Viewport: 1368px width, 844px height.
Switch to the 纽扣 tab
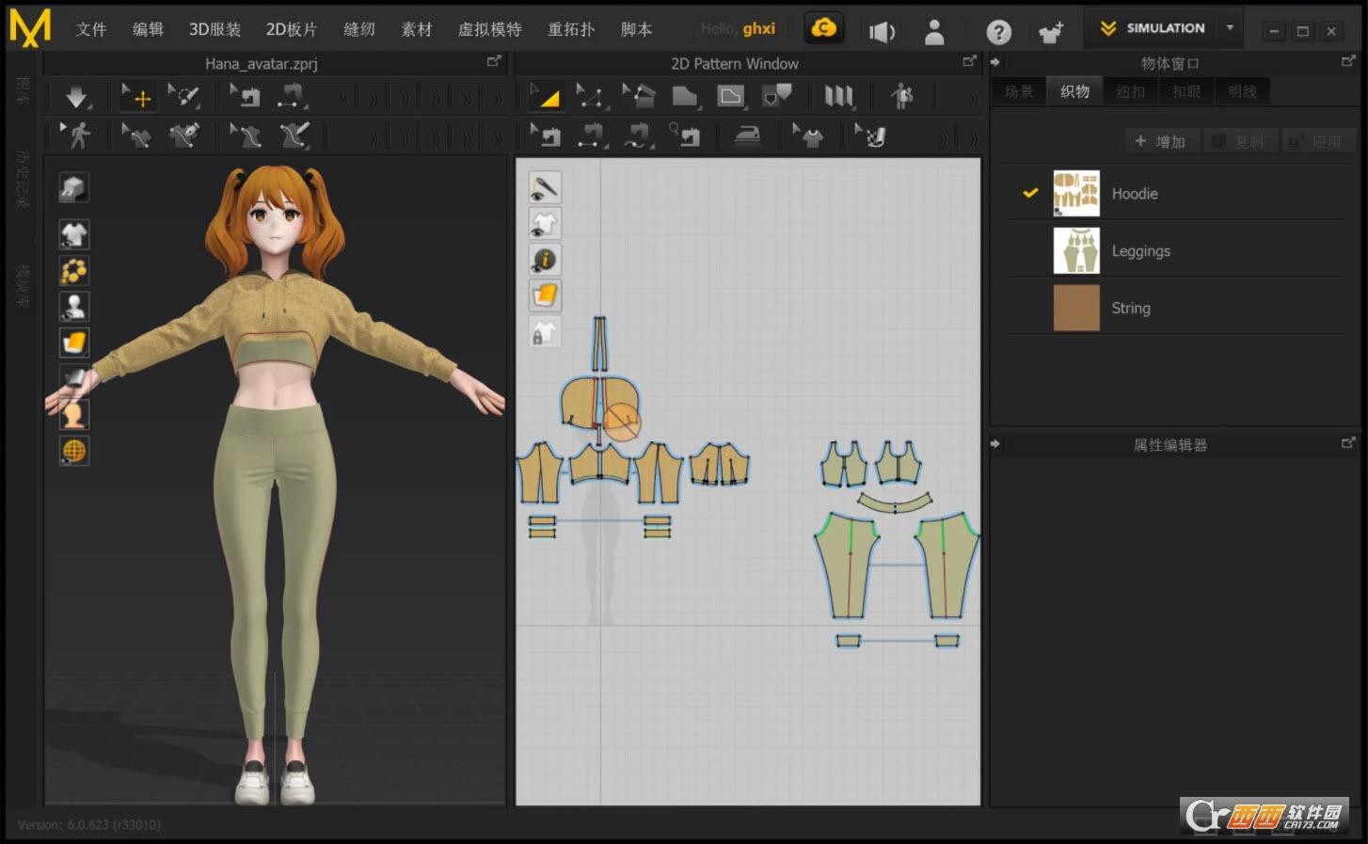1131,91
